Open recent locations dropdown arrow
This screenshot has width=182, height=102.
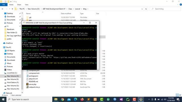click(9, 9)
